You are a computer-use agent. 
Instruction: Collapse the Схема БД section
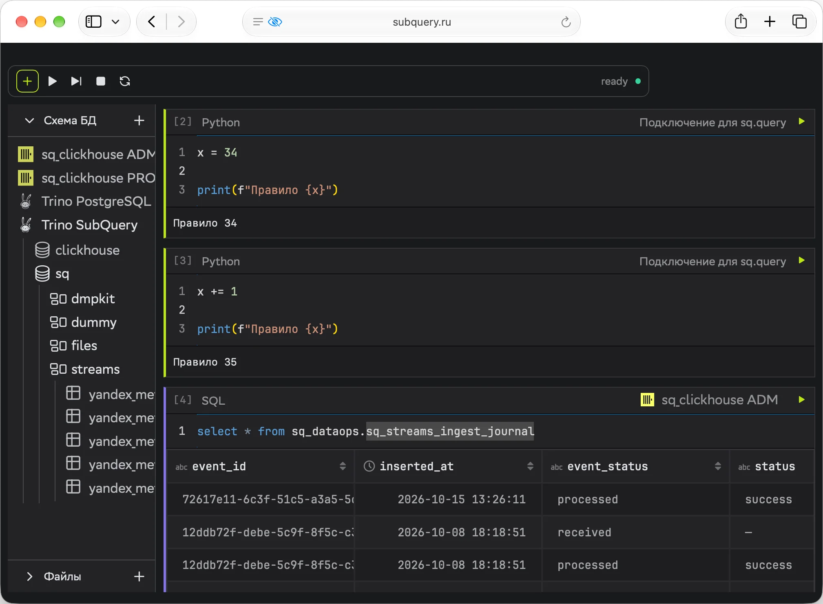pos(29,121)
